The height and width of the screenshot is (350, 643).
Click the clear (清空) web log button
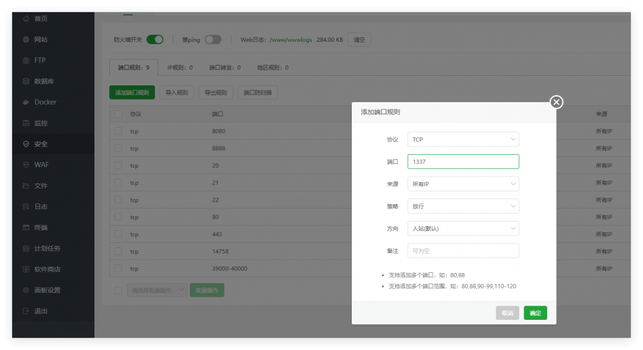coord(359,40)
